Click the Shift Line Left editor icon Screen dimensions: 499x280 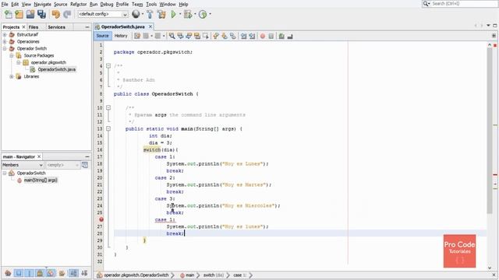tap(244, 36)
